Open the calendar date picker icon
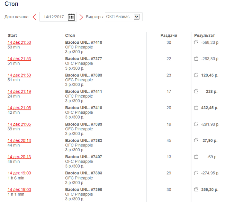The height and width of the screenshot is (202, 225). (71, 17)
